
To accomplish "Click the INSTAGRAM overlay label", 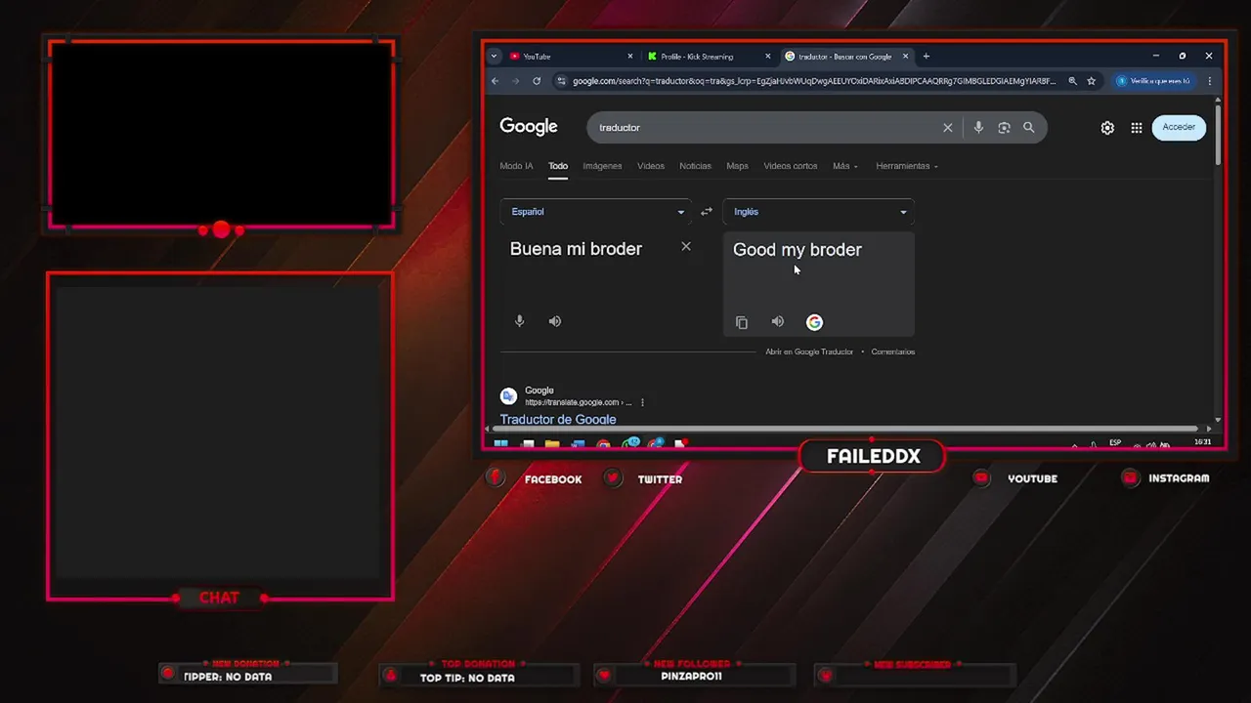I will point(1179,478).
